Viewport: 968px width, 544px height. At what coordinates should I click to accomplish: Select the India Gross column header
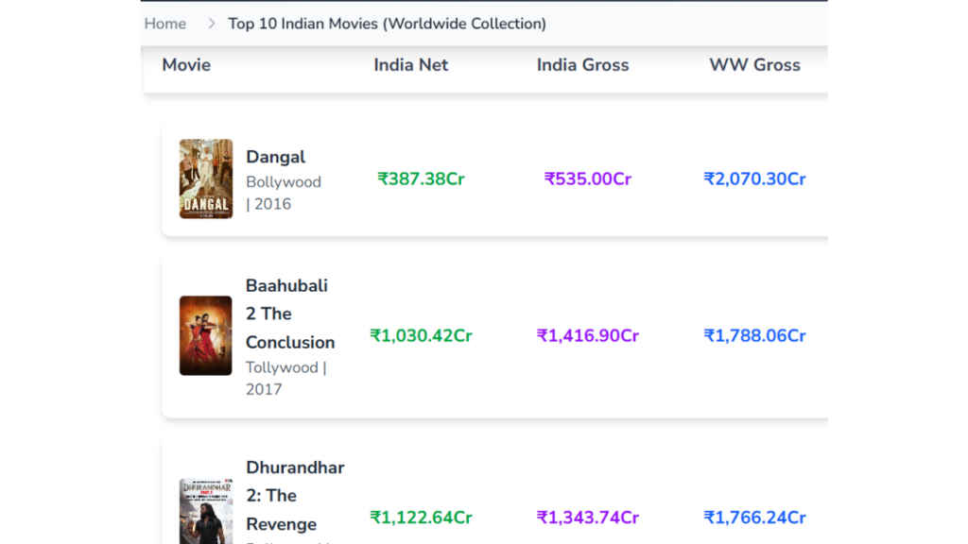pyautogui.click(x=582, y=65)
